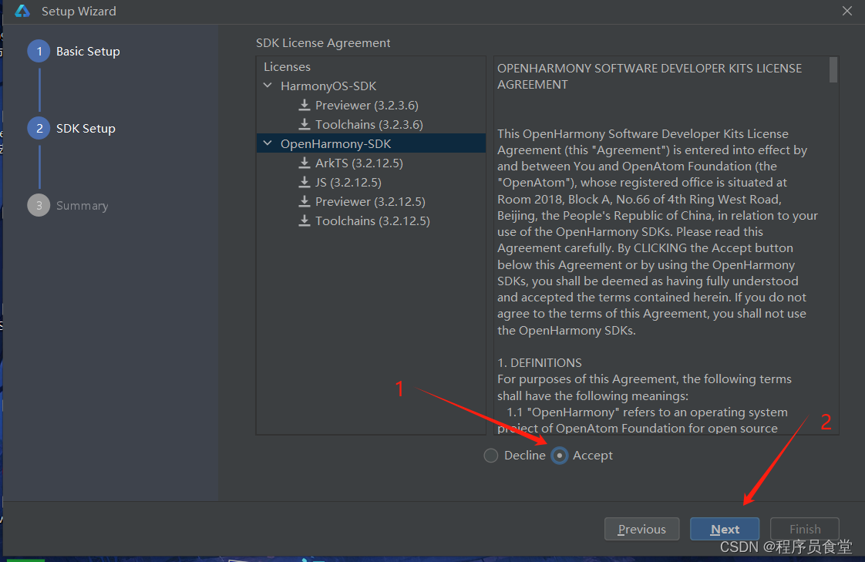The image size is (865, 562).
Task: Collapse the HarmonyOS-SDK tree node
Action: (268, 86)
